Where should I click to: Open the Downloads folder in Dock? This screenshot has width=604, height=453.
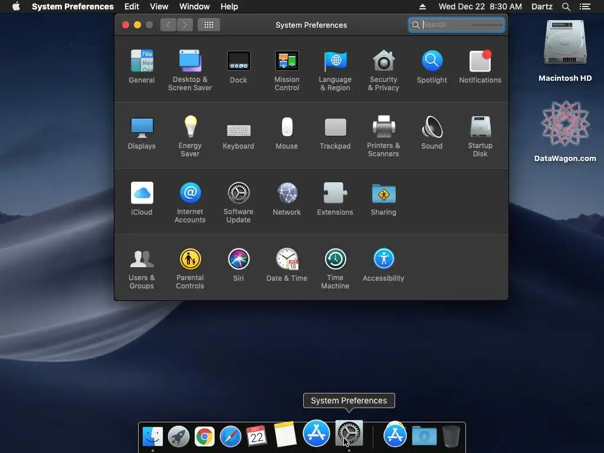pos(424,436)
